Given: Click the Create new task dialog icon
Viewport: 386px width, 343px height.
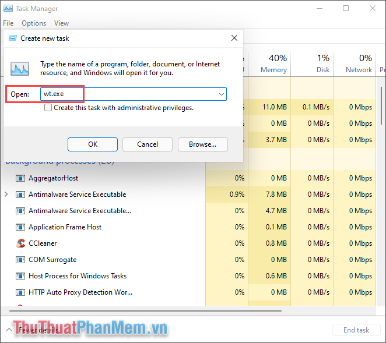Looking at the screenshot, I should pyautogui.click(x=13, y=38).
